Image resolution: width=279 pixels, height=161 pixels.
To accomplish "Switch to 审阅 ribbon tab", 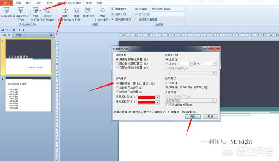I will click(x=88, y=3).
